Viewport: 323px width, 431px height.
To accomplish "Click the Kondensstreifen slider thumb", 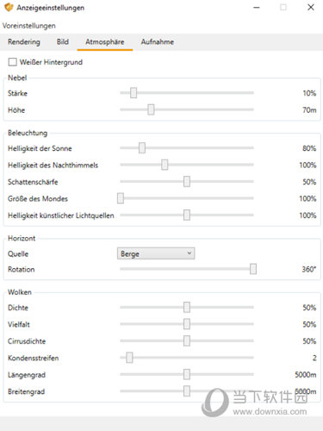I will [x=129, y=358].
